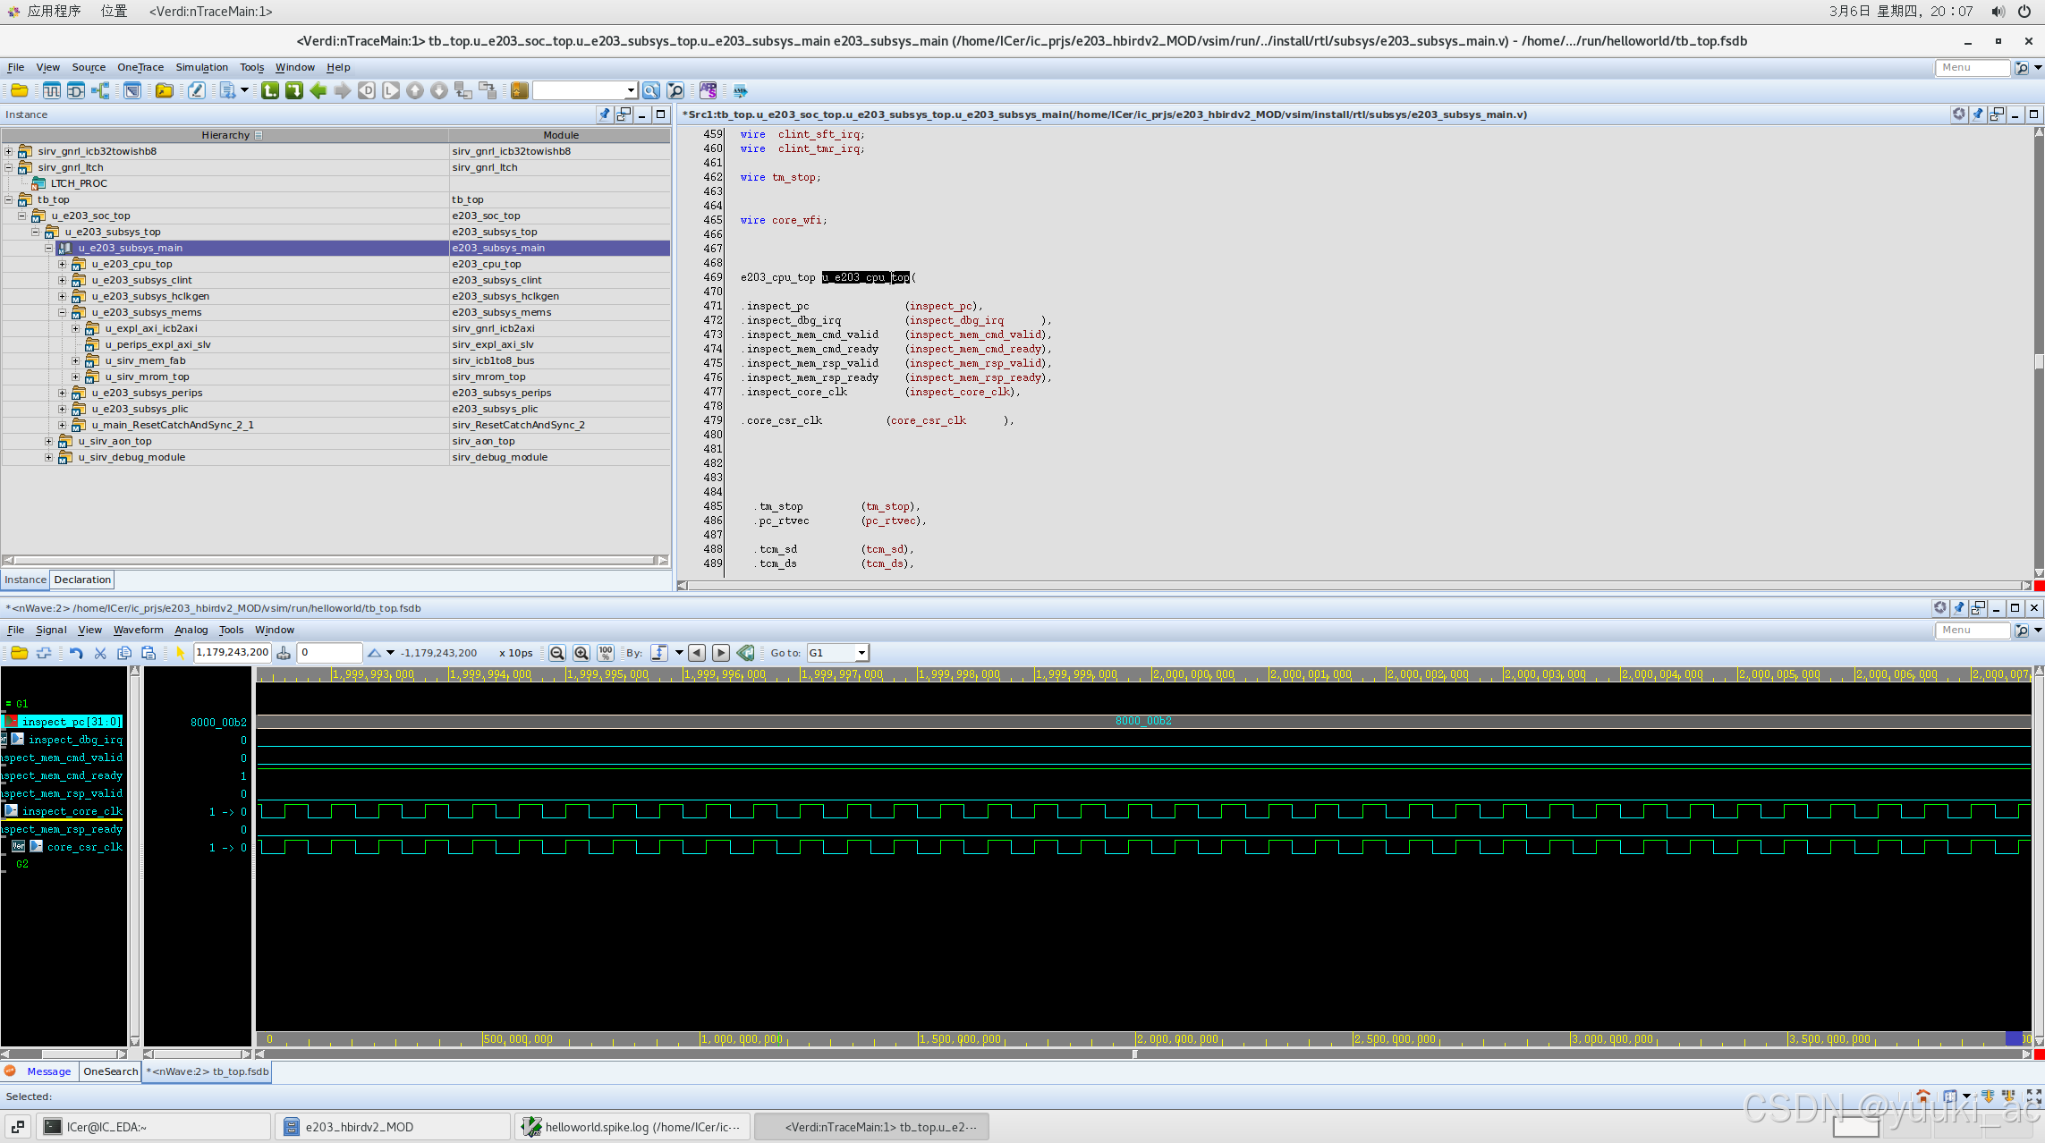Click the bookmark icon in main toolbar
Screen dimensions: 2045x1143
(519, 90)
